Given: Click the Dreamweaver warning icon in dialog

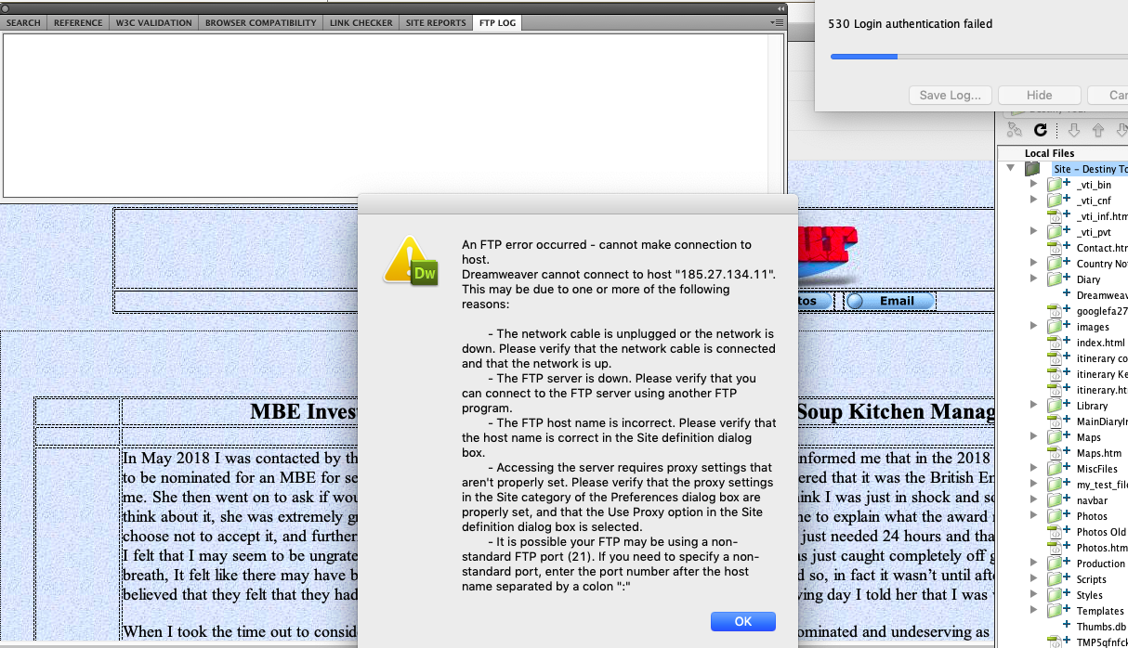Looking at the screenshot, I should [411, 261].
